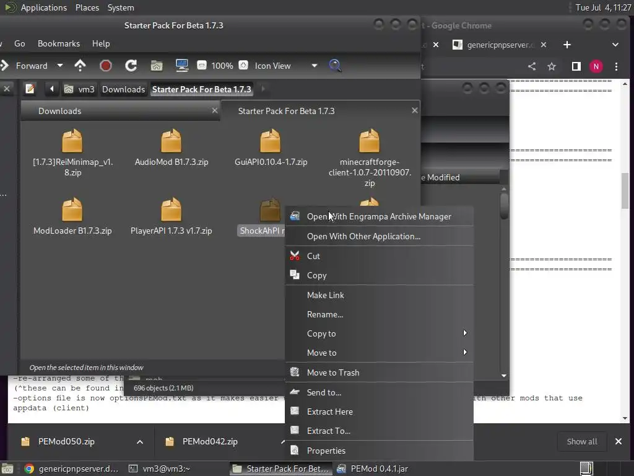The width and height of the screenshot is (634, 476).
Task: Open the Chrome profile N avatar
Action: tap(596, 66)
